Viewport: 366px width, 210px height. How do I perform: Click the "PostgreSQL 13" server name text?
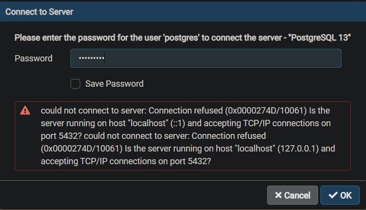(x=320, y=38)
